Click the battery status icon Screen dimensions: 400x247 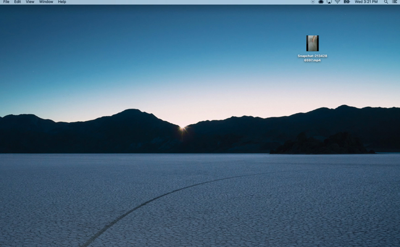(x=347, y=2)
